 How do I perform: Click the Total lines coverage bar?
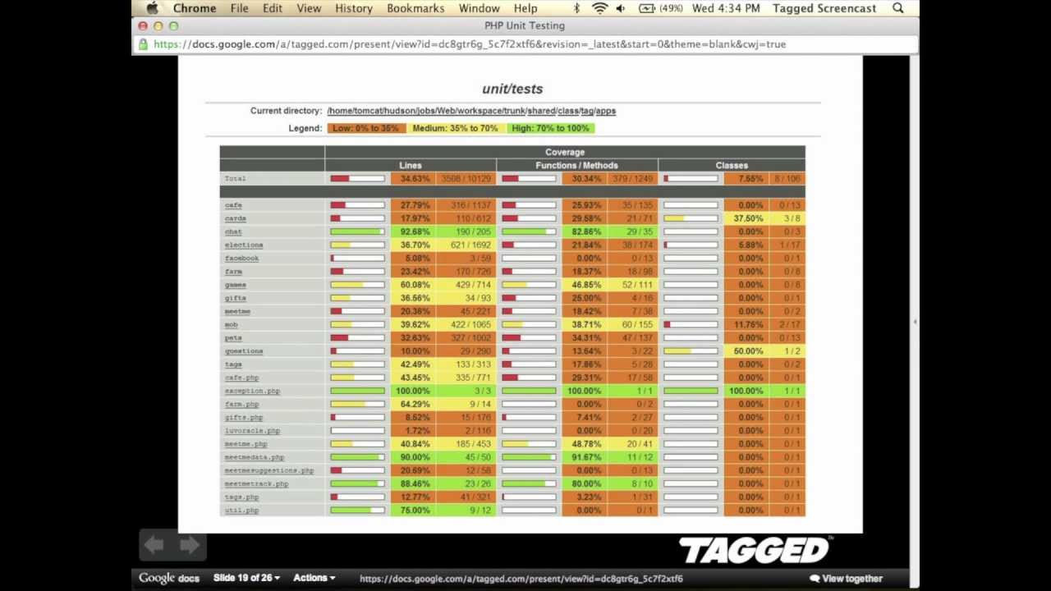coord(357,178)
